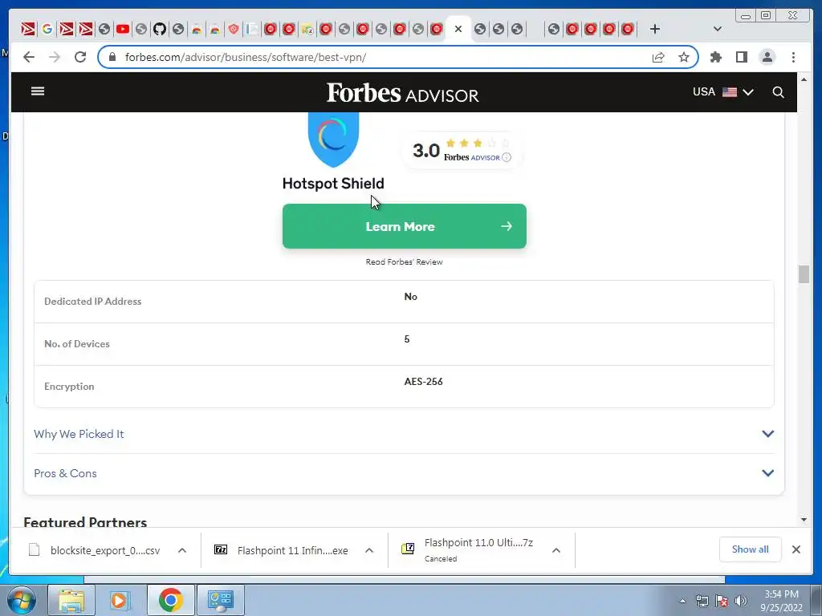Click the network tray icon
Screen dimensions: 822x616
pos(702,601)
